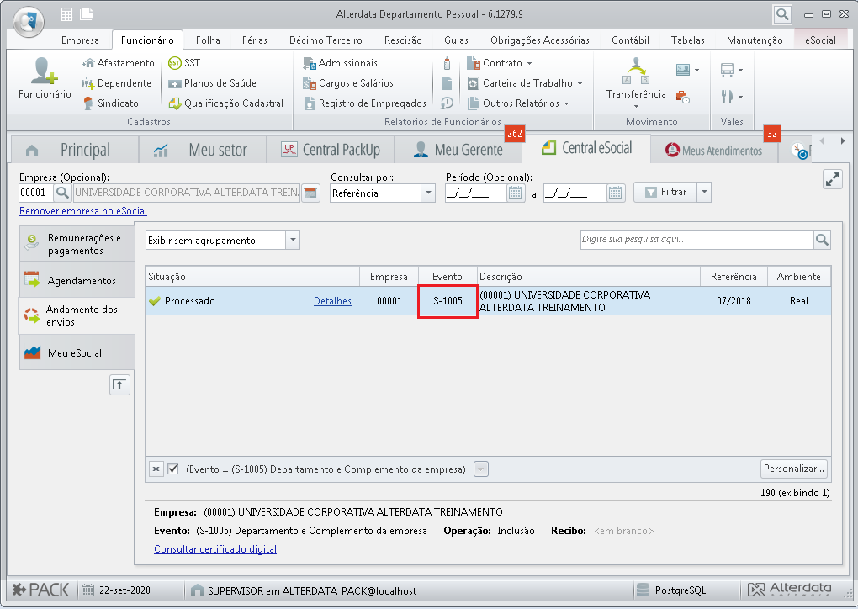Open Qualificação Cadastral
Screen dimensions: 858x609
226,103
